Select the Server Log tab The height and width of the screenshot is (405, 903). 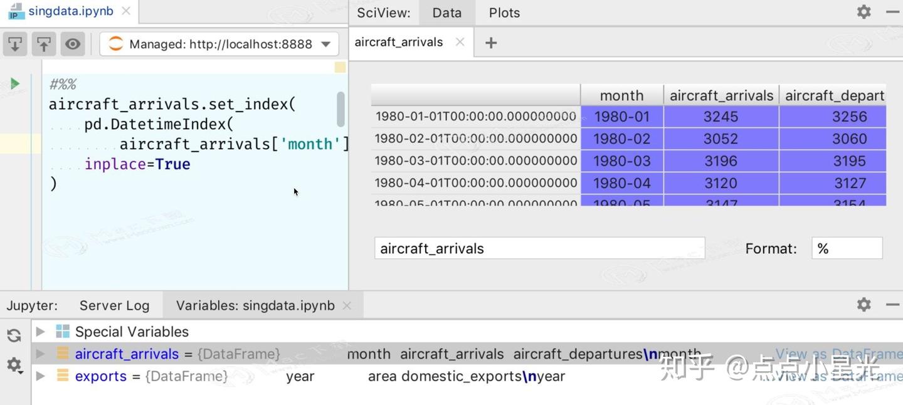coord(114,305)
